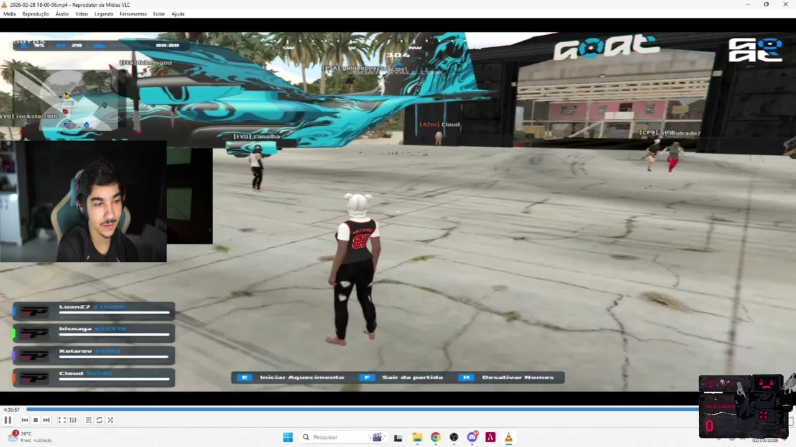
Task: Open the Legenda menu
Action: [x=104, y=14]
